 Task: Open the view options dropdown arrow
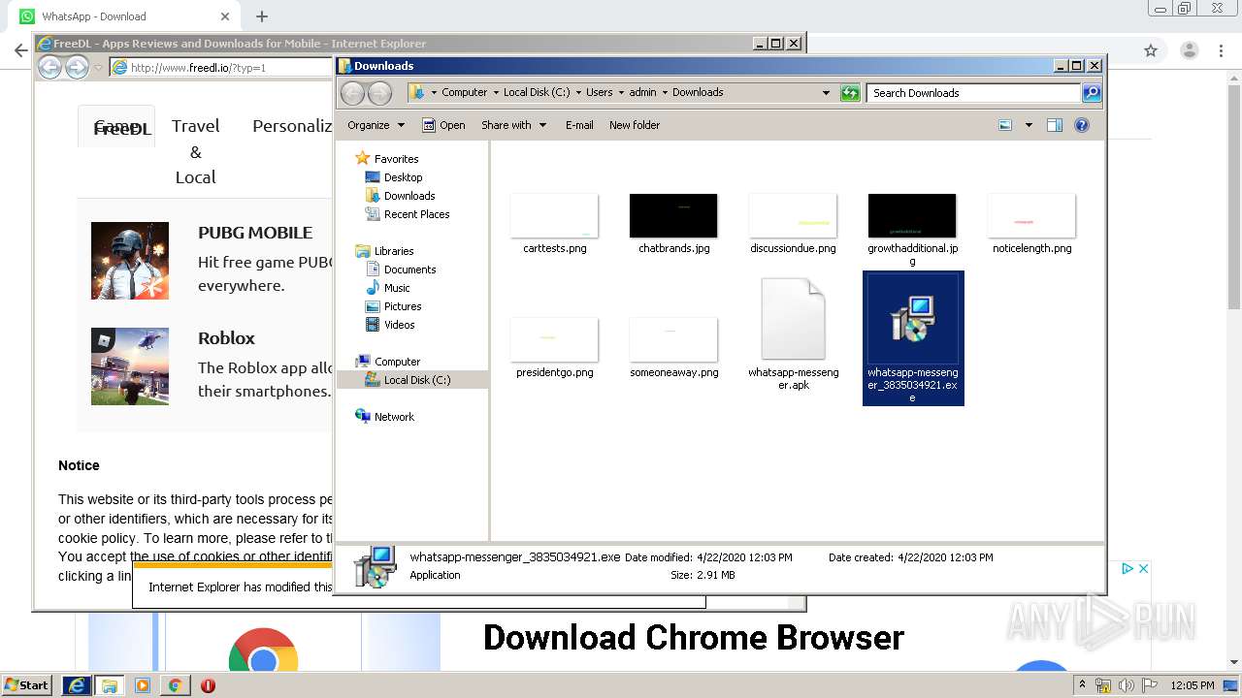tap(1029, 125)
